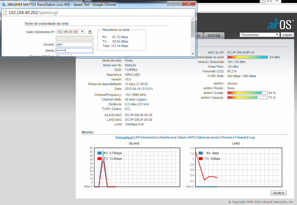Click the Data value 2012-04-18 12:33:01

(x=139, y=89)
